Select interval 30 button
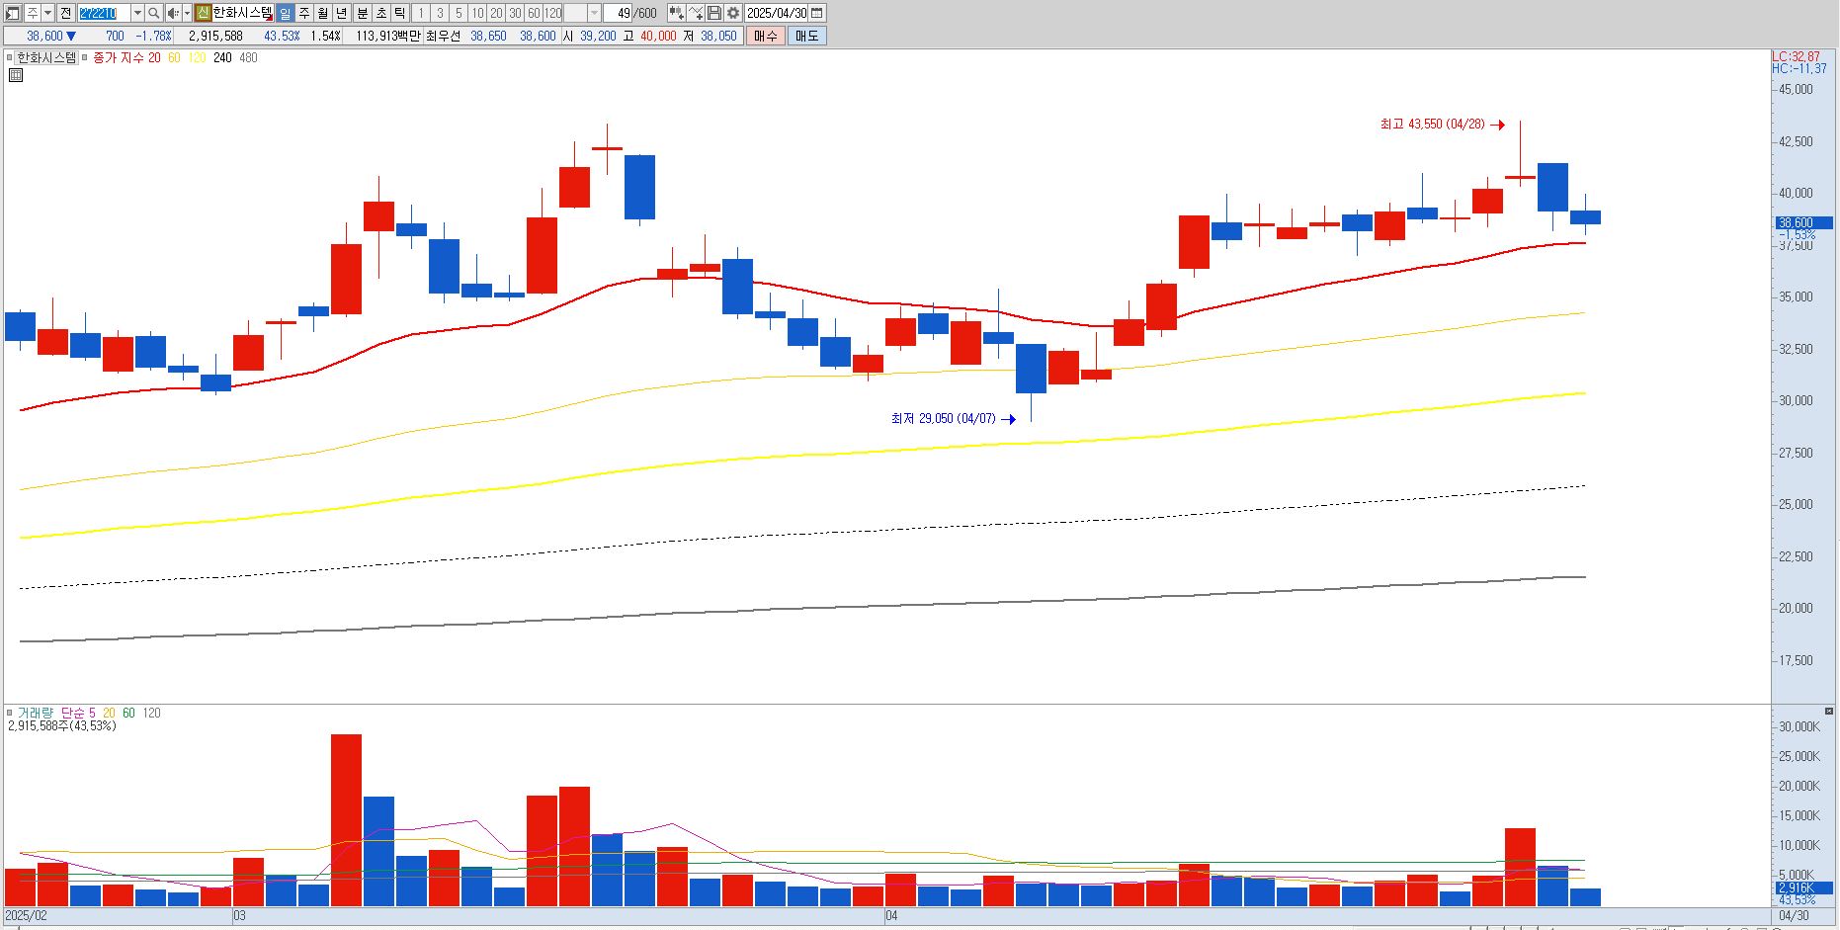Image resolution: width=1840 pixels, height=930 pixels. coord(515,13)
